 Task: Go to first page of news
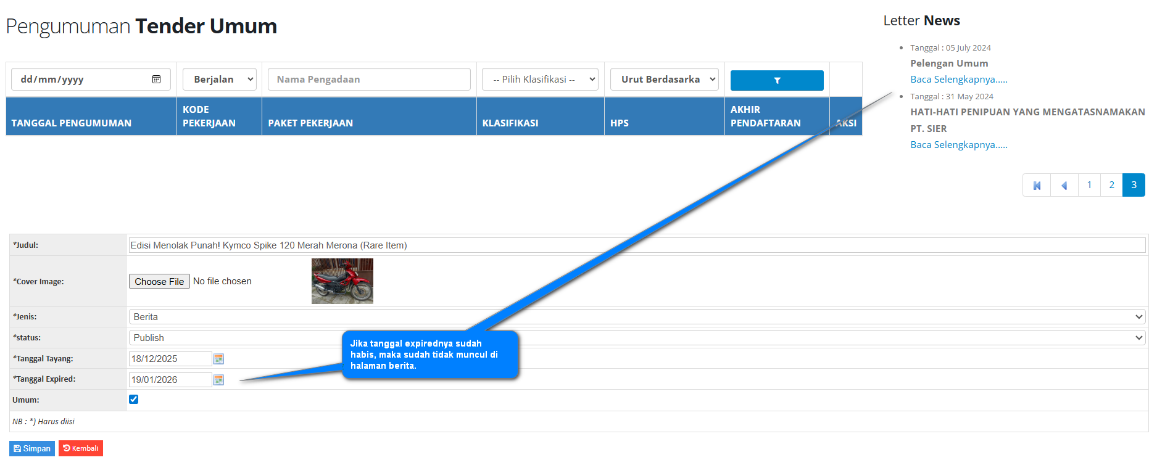coord(1037,186)
